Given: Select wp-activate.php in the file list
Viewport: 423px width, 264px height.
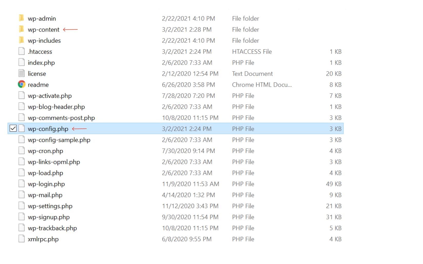Looking at the screenshot, I should tap(50, 96).
